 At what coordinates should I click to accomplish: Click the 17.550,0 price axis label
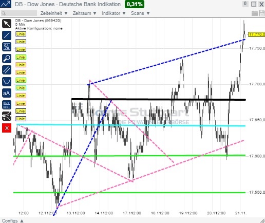pos(257,192)
